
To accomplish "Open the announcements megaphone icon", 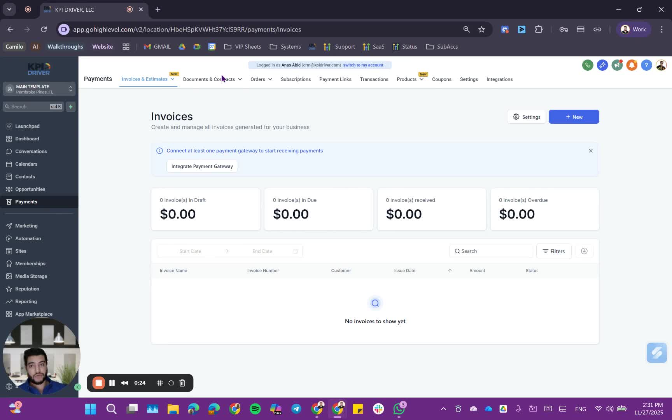I will [617, 65].
